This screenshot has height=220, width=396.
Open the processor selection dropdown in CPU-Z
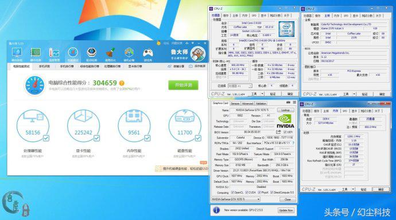tap(240, 86)
